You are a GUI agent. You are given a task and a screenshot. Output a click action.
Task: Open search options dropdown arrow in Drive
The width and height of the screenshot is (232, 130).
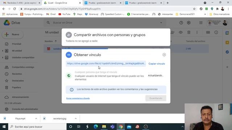pyautogui.click(x=161, y=23)
